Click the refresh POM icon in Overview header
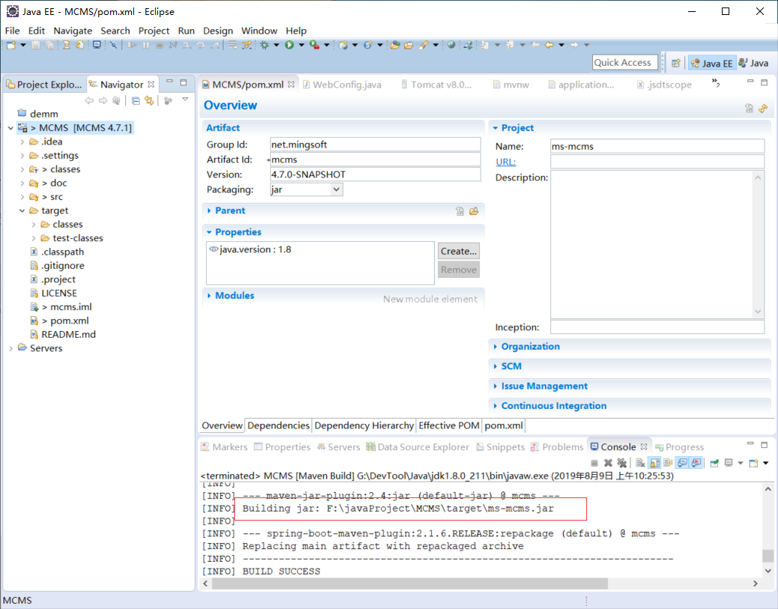This screenshot has width=778, height=609. tap(763, 108)
